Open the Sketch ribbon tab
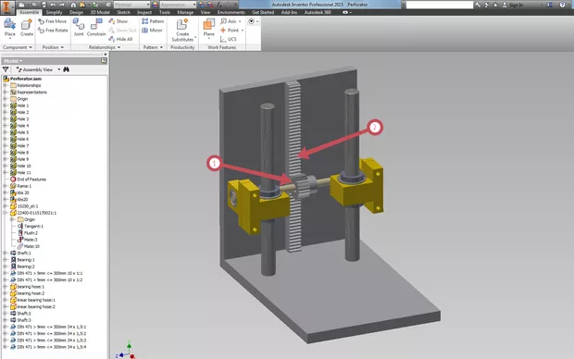The width and height of the screenshot is (574, 359). click(x=123, y=12)
